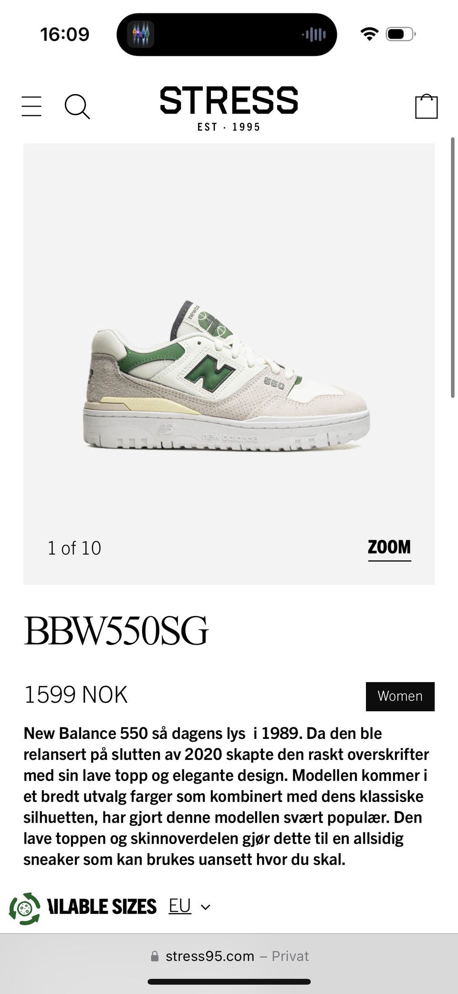
Task: Tap the STRESS logo
Action: coord(229,108)
